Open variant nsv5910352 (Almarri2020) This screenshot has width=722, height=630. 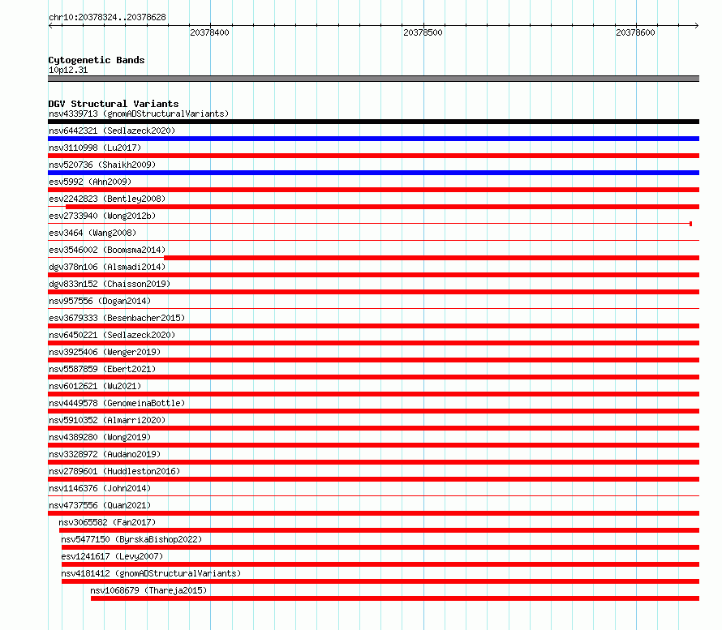tap(107, 420)
